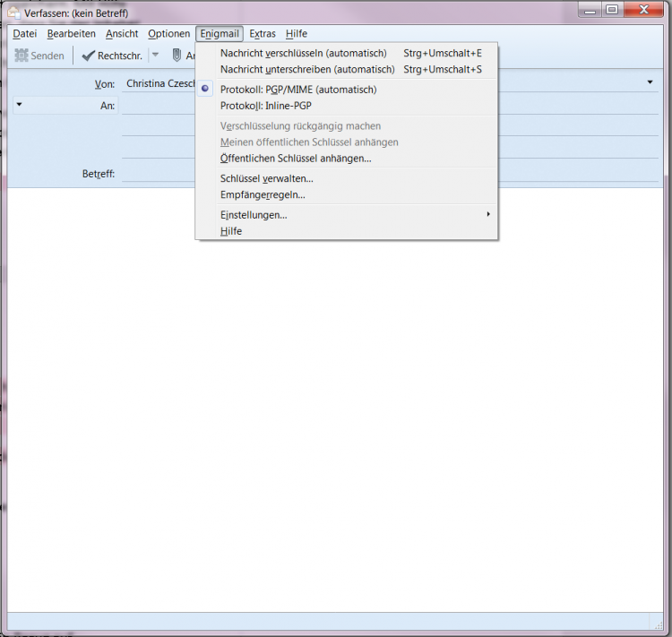Open the Extras menu

263,34
